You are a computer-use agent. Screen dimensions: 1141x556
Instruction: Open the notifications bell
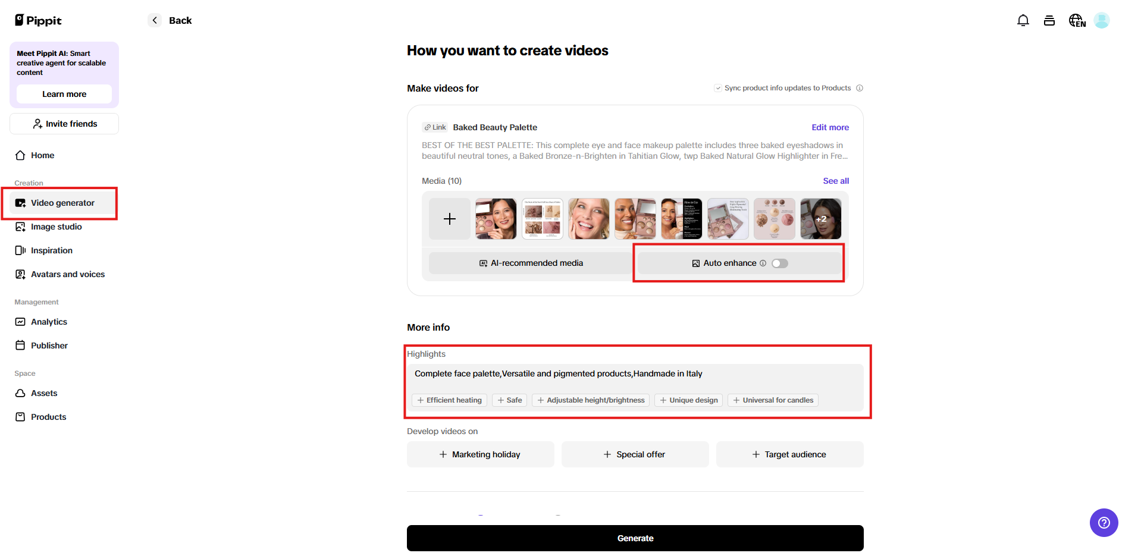point(1023,20)
